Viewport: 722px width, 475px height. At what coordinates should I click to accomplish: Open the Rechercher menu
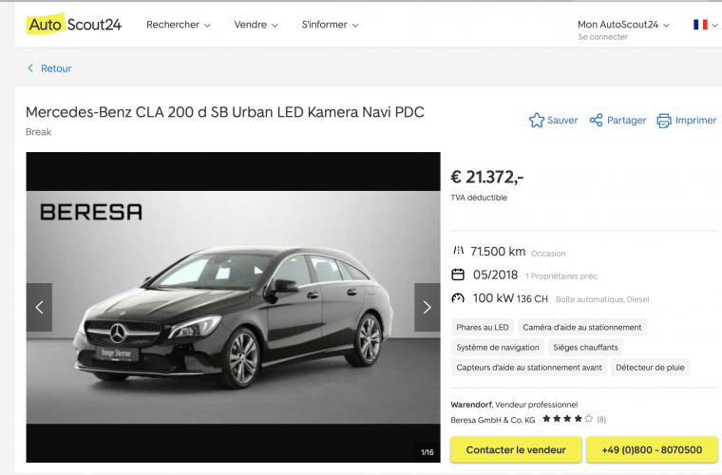179,25
